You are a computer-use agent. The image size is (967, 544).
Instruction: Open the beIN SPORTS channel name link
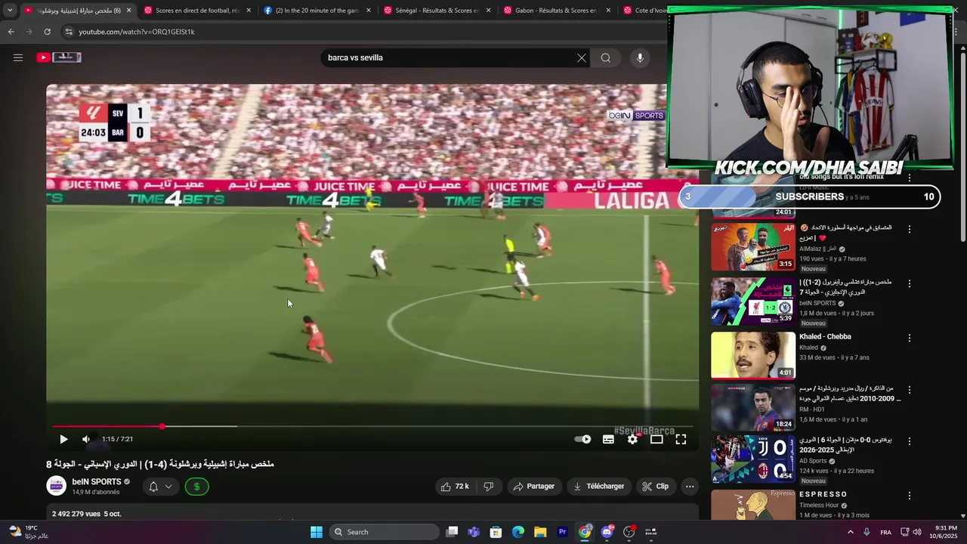pyautogui.click(x=97, y=481)
